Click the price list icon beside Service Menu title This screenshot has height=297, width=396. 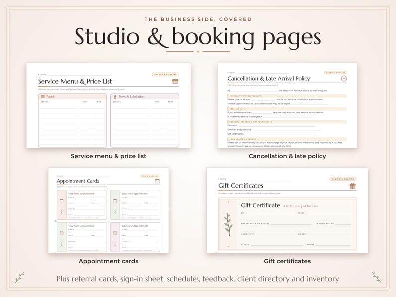[175, 81]
